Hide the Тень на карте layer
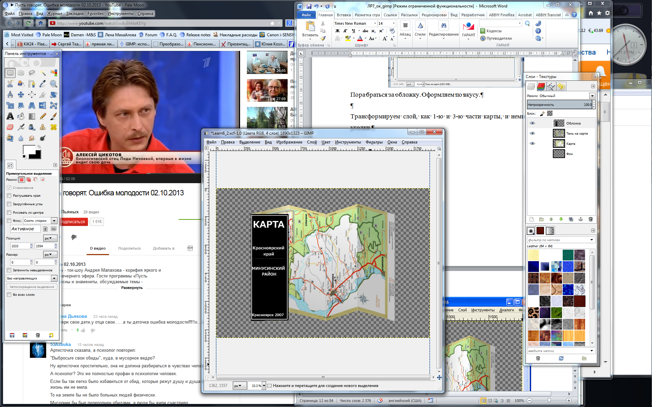The width and height of the screenshot is (652, 407). 532,134
